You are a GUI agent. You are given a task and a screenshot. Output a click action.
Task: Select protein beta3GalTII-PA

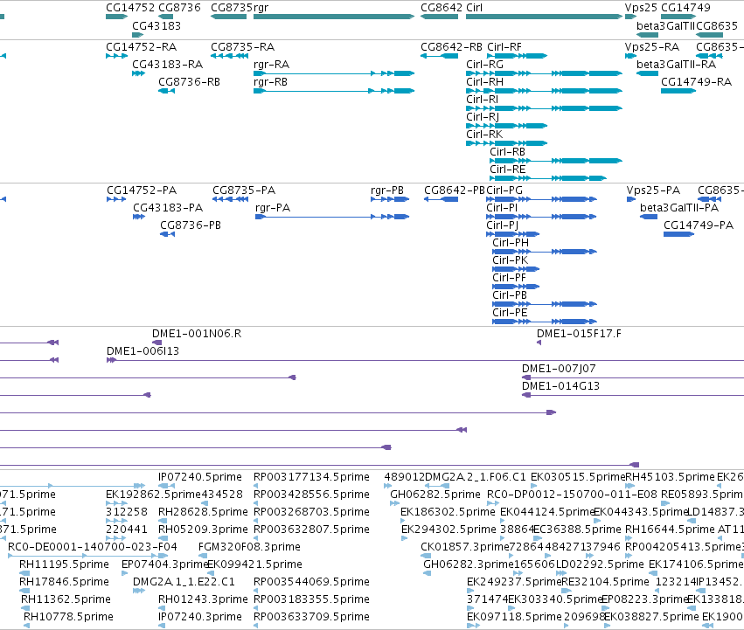[x=679, y=208]
